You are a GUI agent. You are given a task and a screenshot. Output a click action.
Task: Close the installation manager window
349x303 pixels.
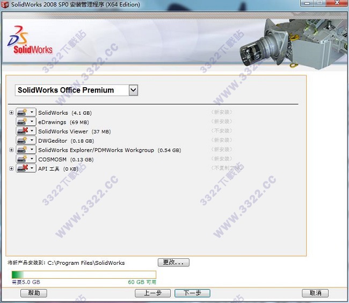[x=337, y=3]
